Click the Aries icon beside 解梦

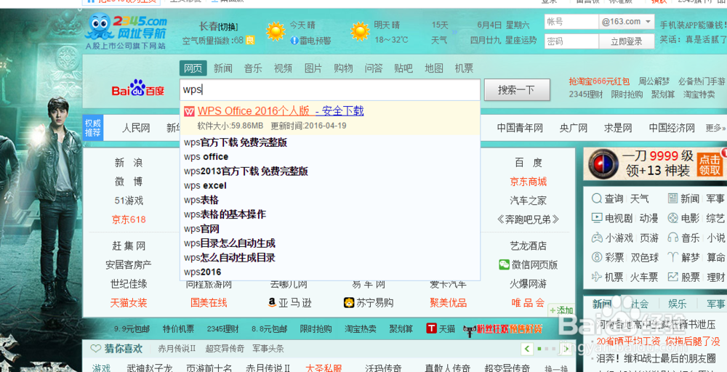tap(672, 257)
